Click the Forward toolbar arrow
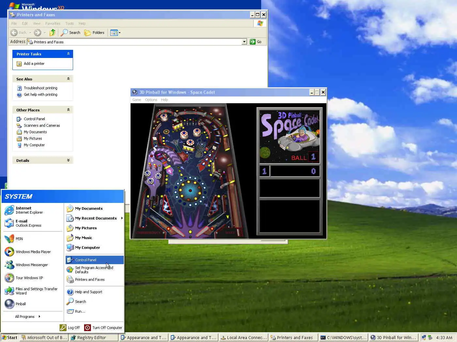The width and height of the screenshot is (457, 342). 38,33
